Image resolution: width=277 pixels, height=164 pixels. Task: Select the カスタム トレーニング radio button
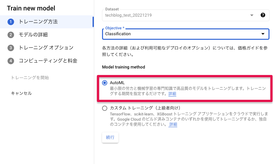(x=105, y=108)
